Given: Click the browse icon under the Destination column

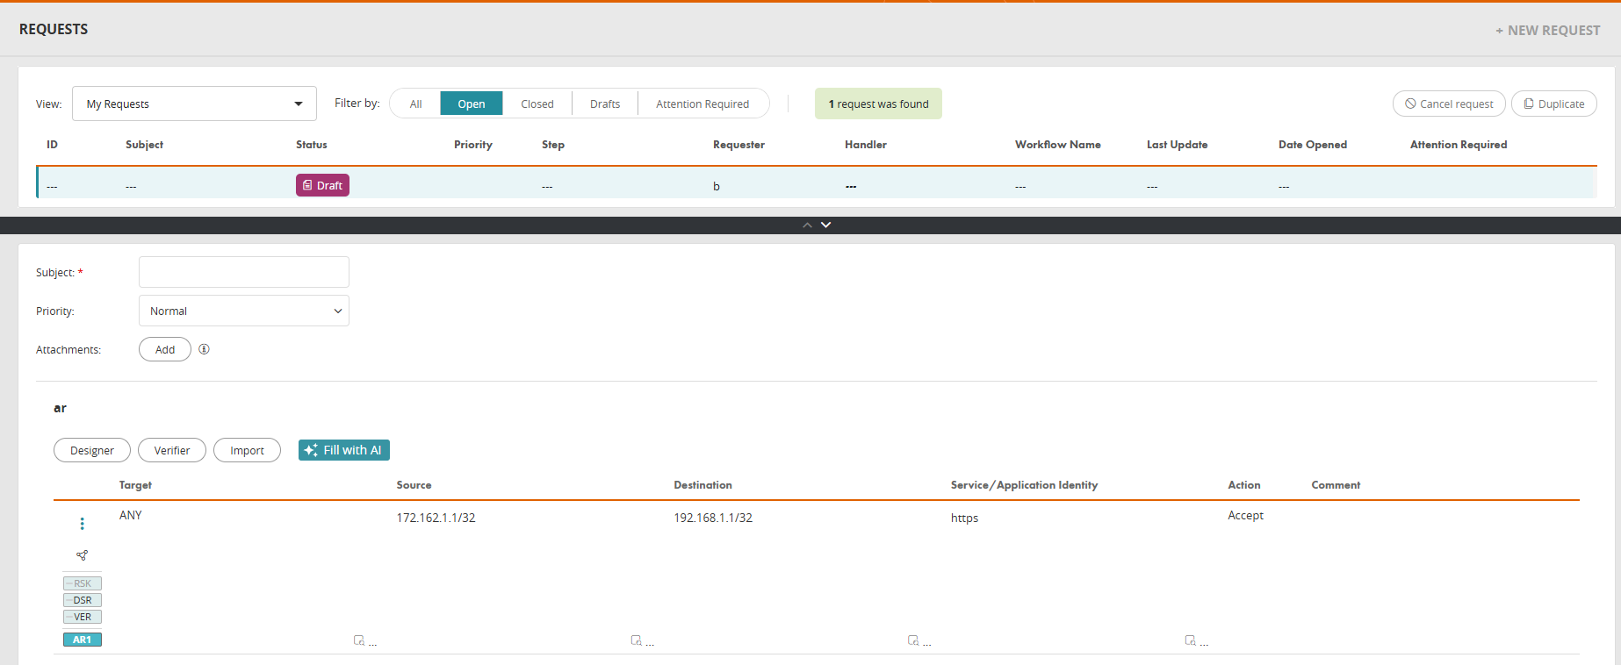Looking at the screenshot, I should tap(913, 641).
